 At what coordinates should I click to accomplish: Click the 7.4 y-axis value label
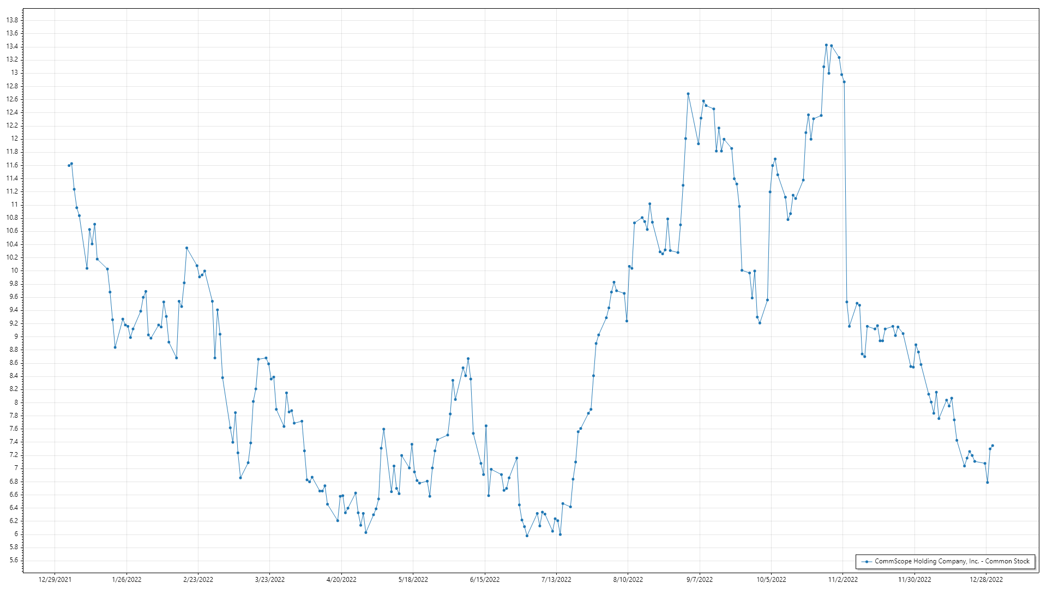tap(14, 442)
